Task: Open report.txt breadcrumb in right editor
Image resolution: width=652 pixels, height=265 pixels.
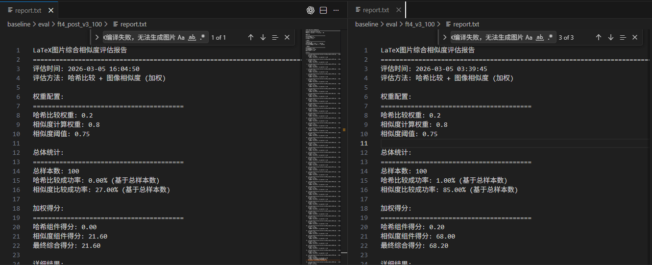Action: [462, 24]
